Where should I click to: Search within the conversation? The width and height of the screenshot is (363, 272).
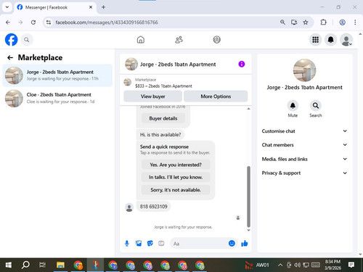click(x=316, y=106)
